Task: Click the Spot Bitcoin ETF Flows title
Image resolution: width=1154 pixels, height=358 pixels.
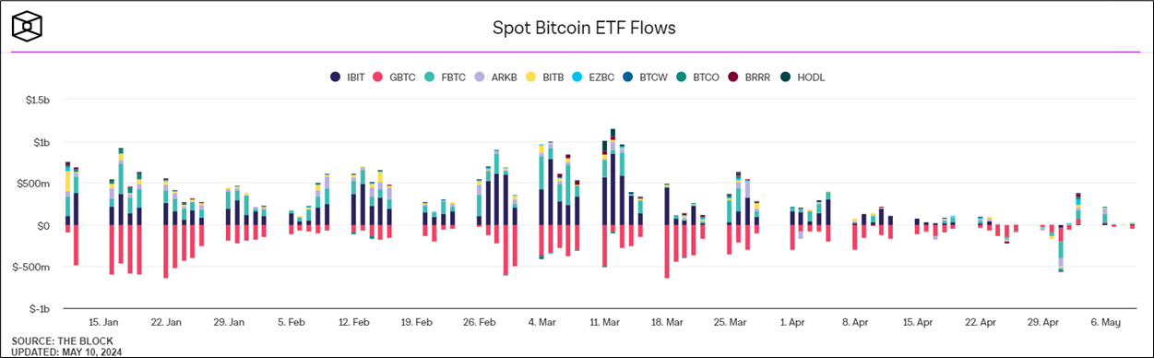Action: 584,28
